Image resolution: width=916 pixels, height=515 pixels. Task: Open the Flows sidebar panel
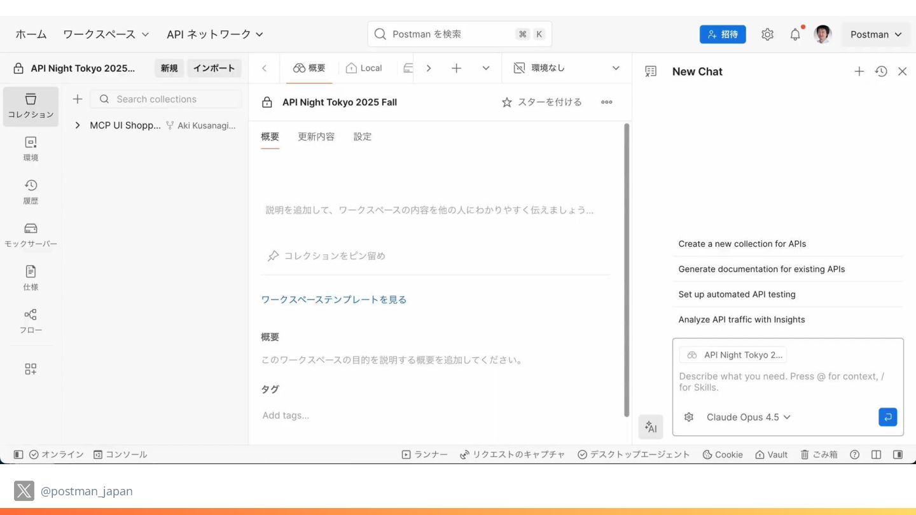[x=31, y=322]
